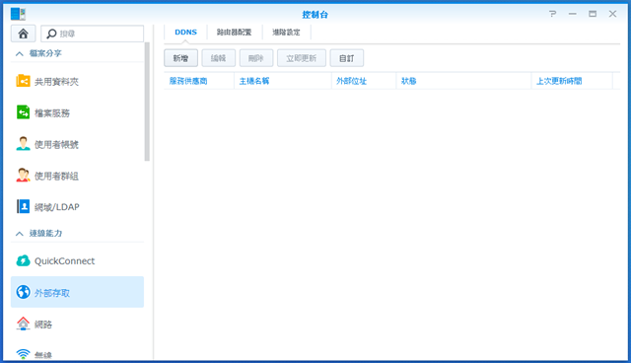Switch to the DDNS tab
The image size is (631, 363).
point(185,33)
